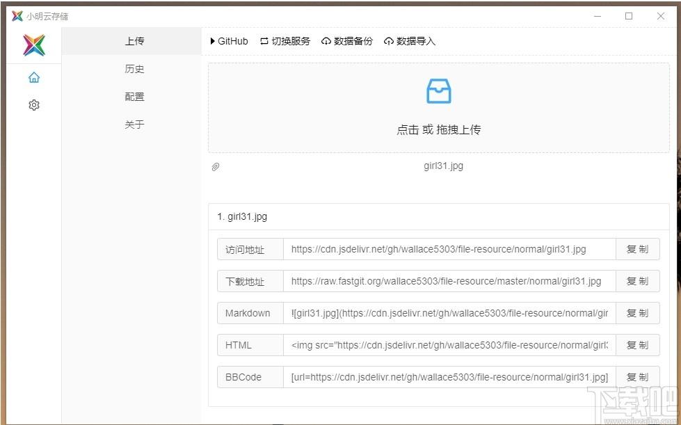Viewport: 681px width, 425px height.
Task: Click the 访问地址 label
Action: coord(250,249)
